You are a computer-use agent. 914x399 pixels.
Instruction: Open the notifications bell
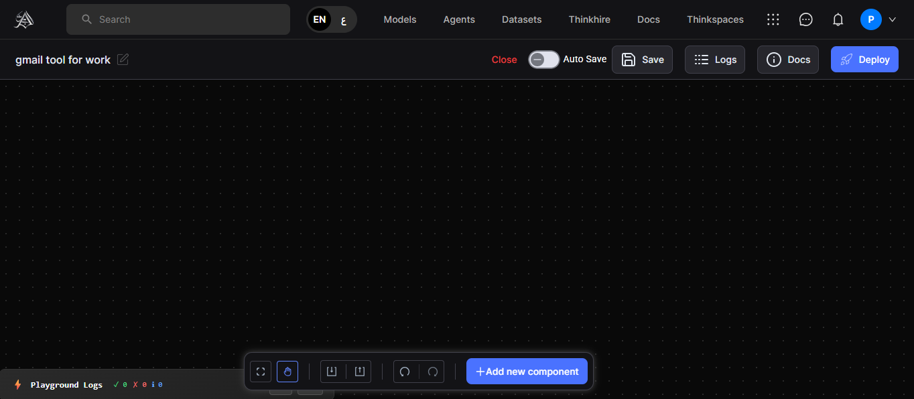[838, 19]
